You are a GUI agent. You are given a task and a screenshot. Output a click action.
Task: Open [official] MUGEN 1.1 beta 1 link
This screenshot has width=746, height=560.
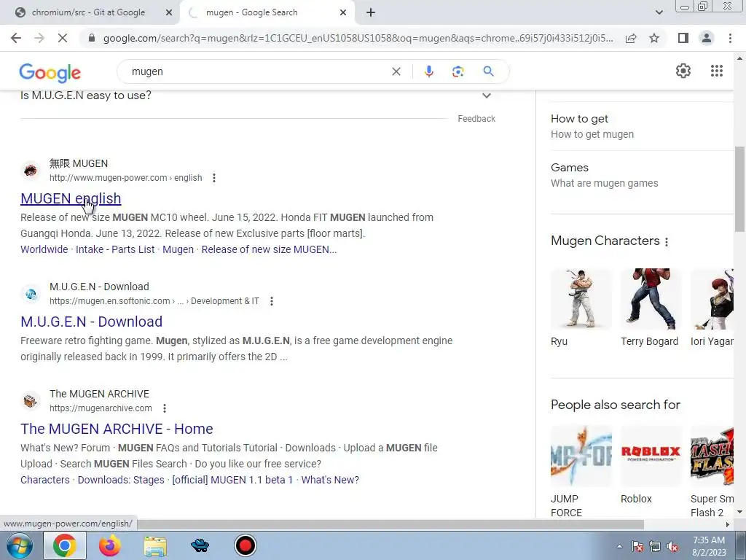click(x=232, y=480)
